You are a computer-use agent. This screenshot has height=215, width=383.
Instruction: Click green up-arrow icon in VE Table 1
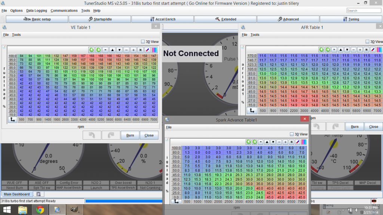pos(91,50)
